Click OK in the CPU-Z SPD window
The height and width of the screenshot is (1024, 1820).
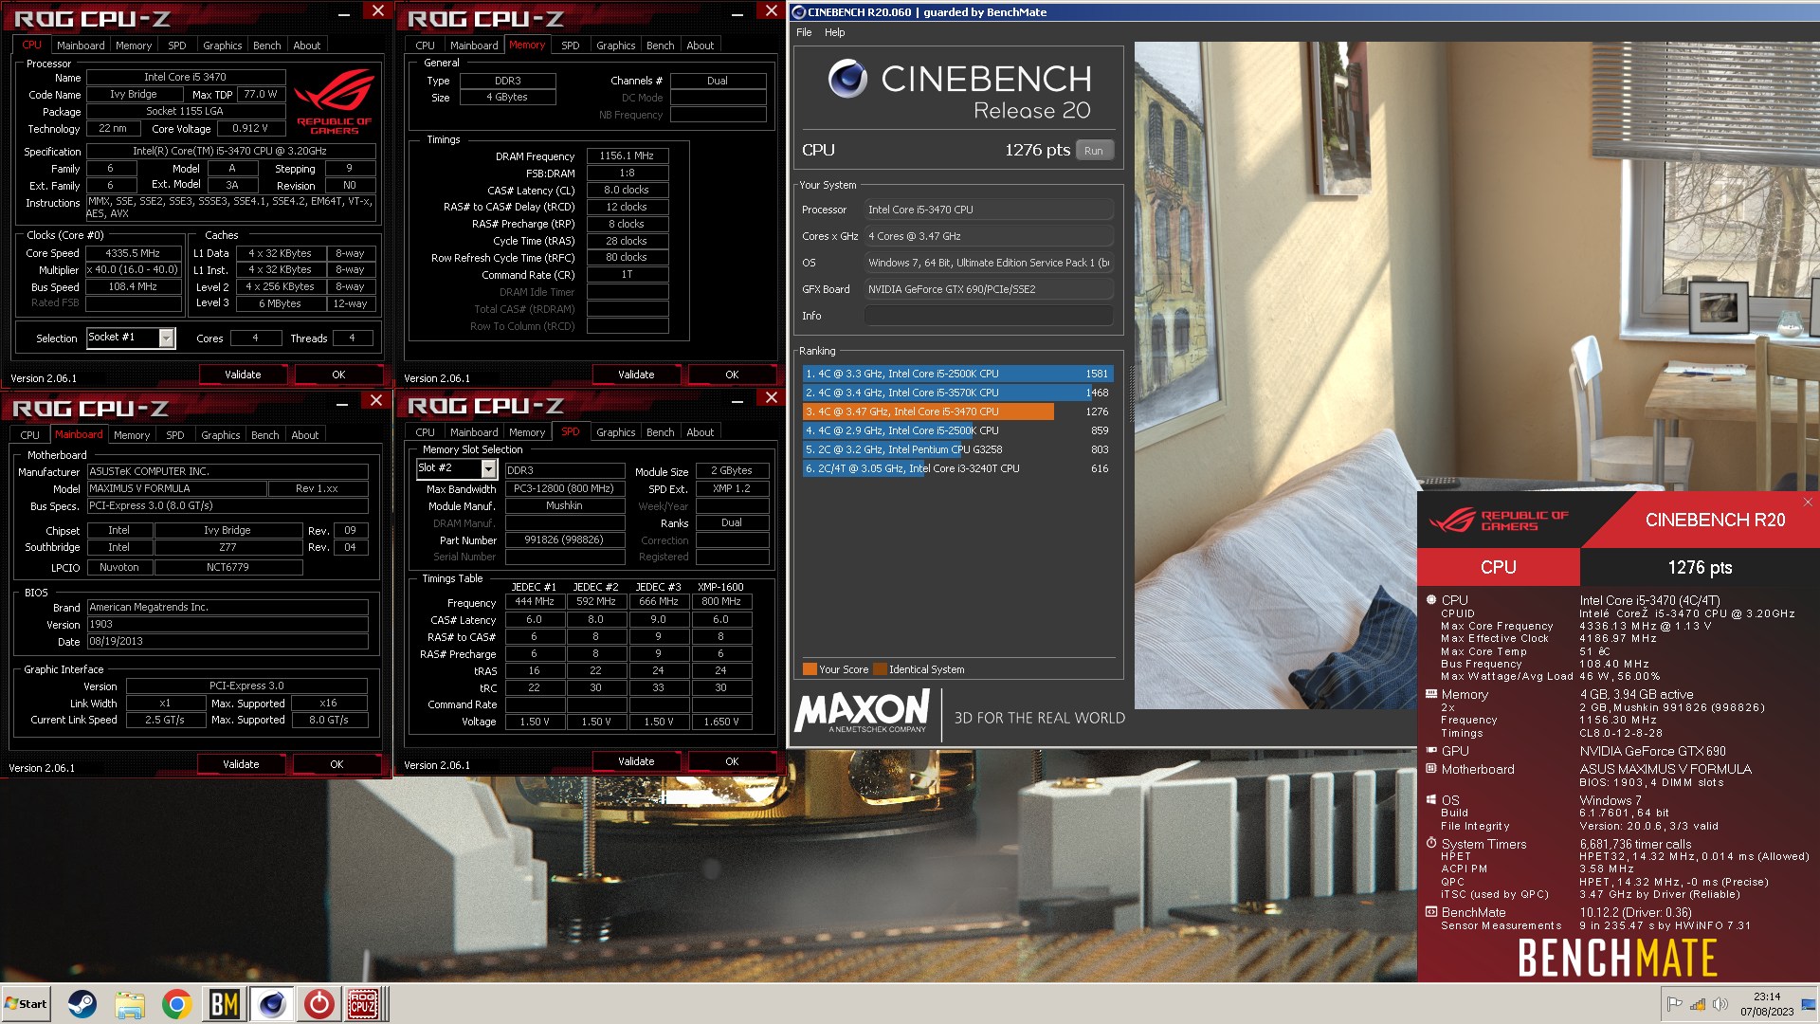point(732,761)
